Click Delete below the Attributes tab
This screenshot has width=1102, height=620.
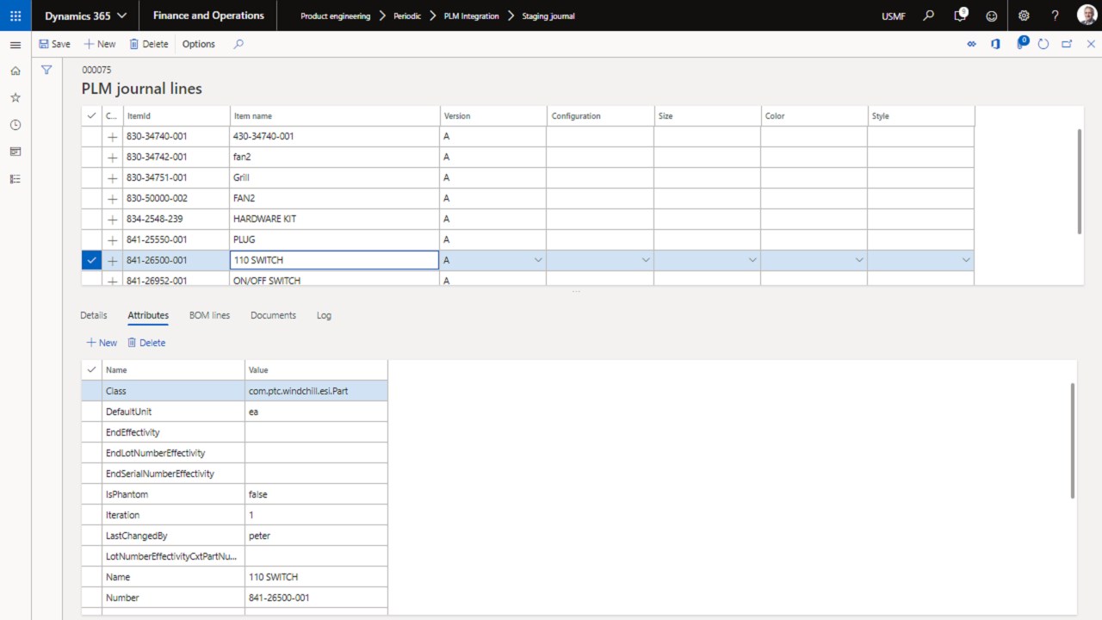(x=146, y=343)
